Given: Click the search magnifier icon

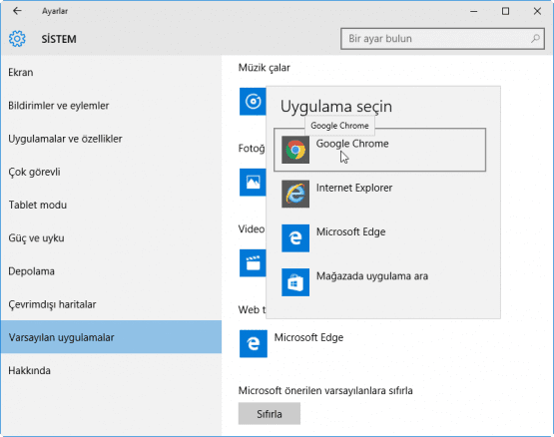Looking at the screenshot, I should coord(535,39).
